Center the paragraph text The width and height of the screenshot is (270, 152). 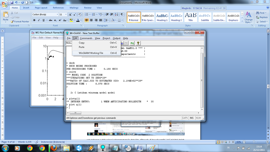point(91,20)
